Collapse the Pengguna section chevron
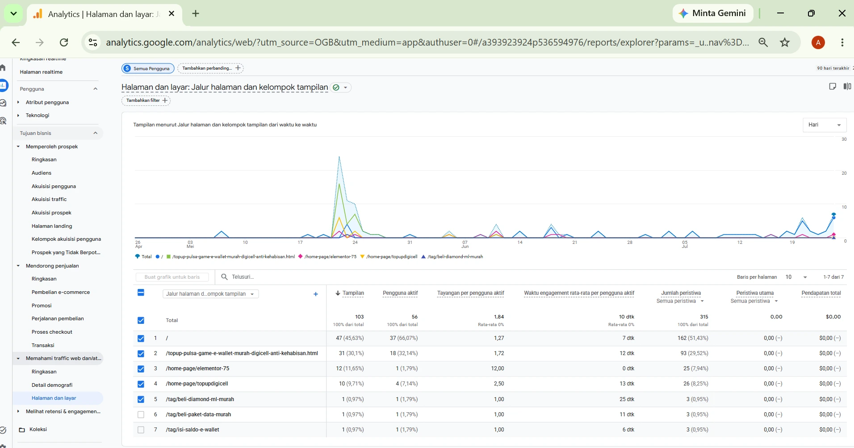The height and width of the screenshot is (448, 854). click(95, 89)
